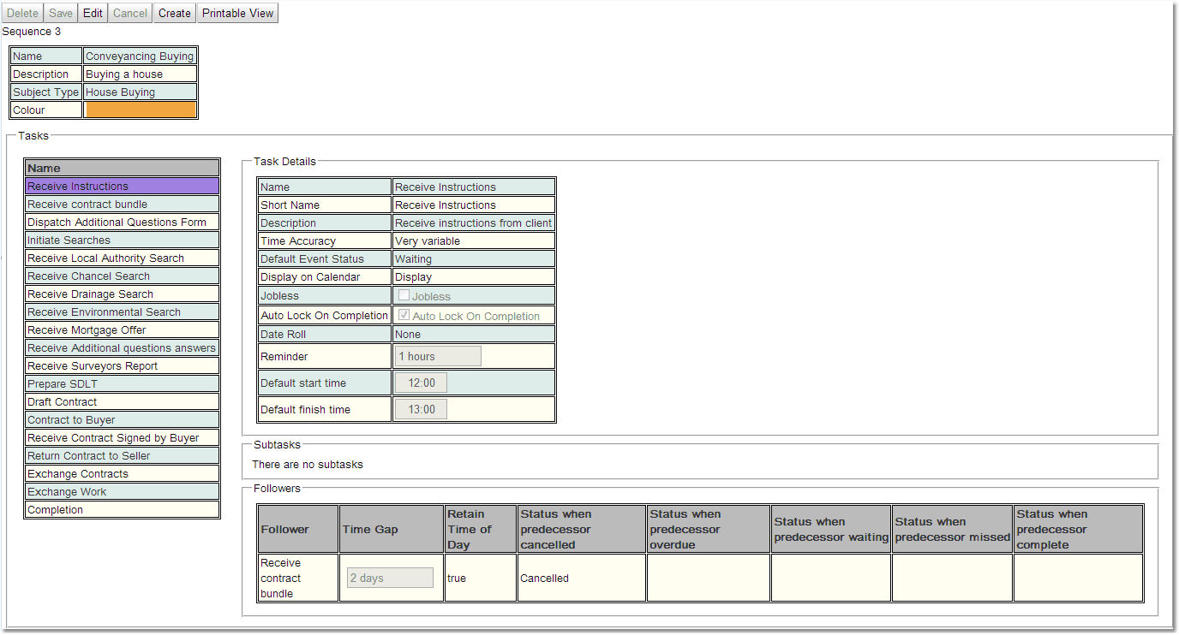The height and width of the screenshot is (635, 1179).
Task: Select Receive Mortgage Offer in list
Action: pyautogui.click(x=122, y=330)
